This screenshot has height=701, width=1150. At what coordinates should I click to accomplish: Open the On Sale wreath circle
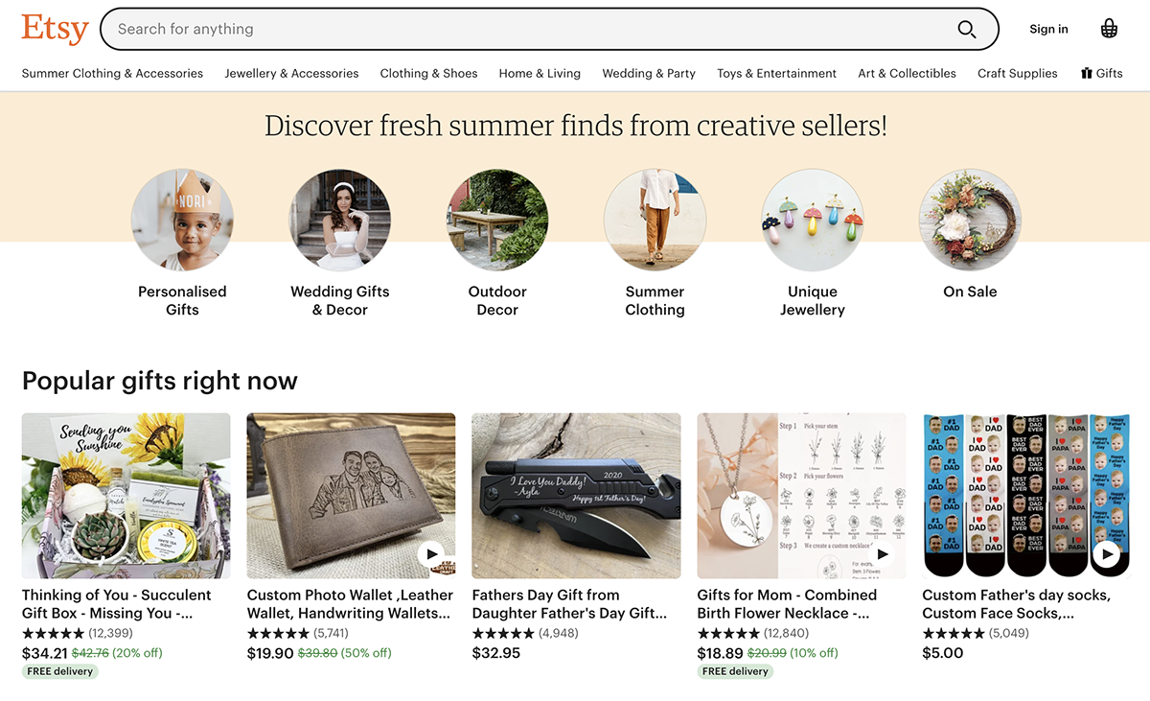click(970, 220)
